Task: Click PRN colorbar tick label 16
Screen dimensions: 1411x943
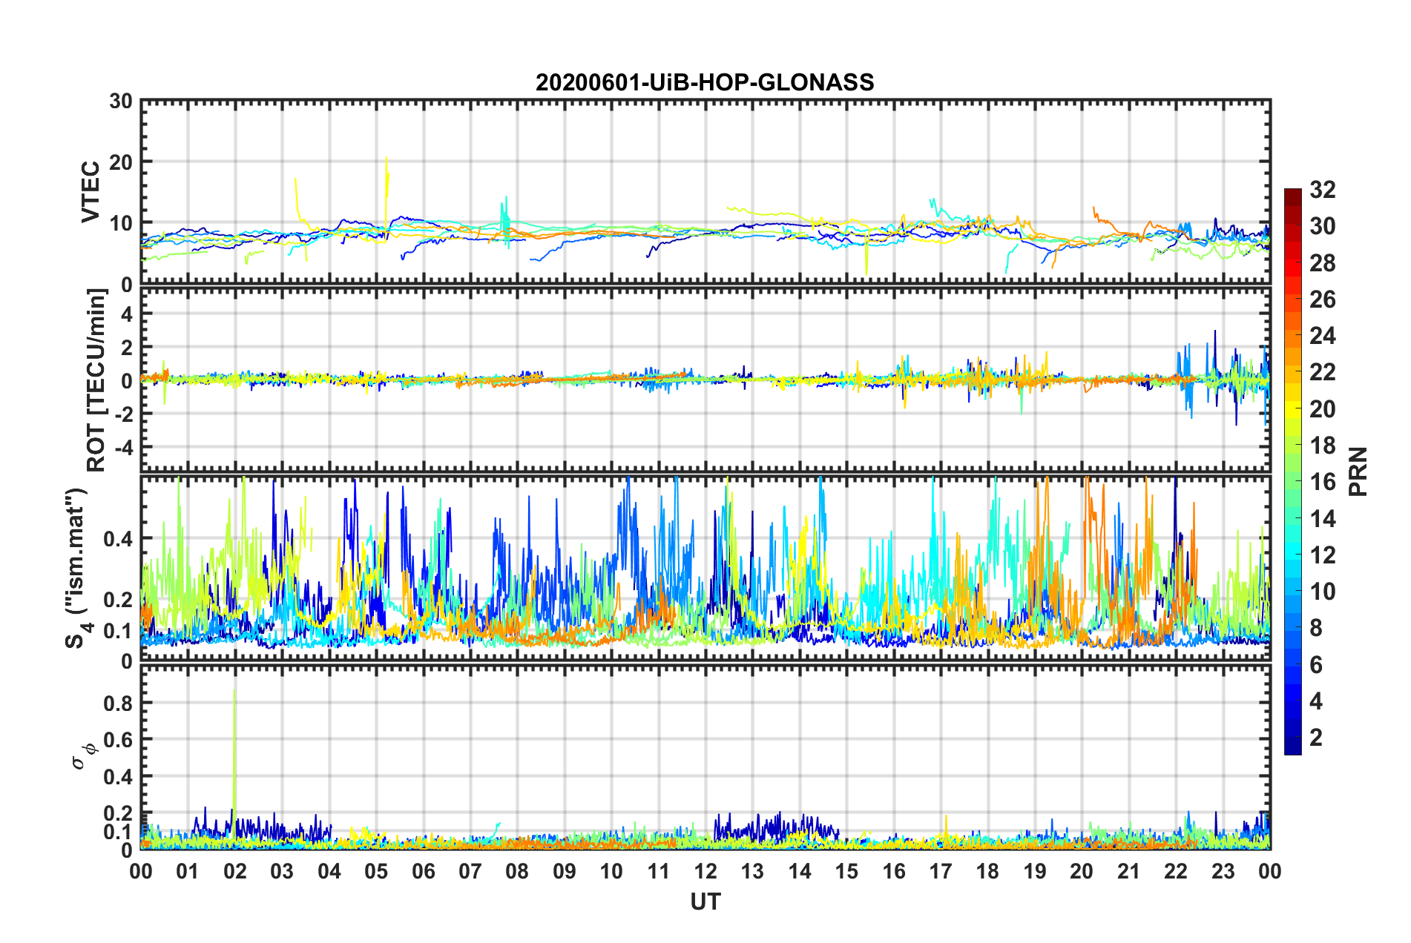Action: pos(1323,482)
